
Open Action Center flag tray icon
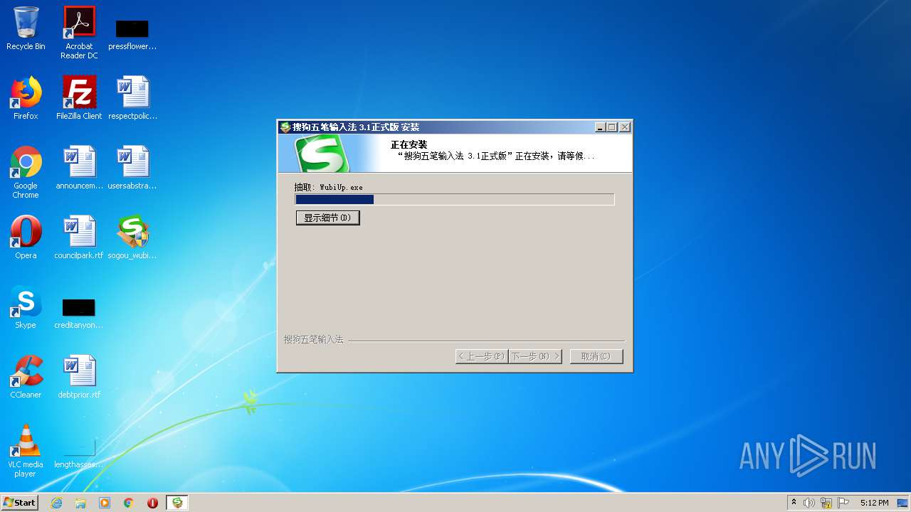click(843, 503)
